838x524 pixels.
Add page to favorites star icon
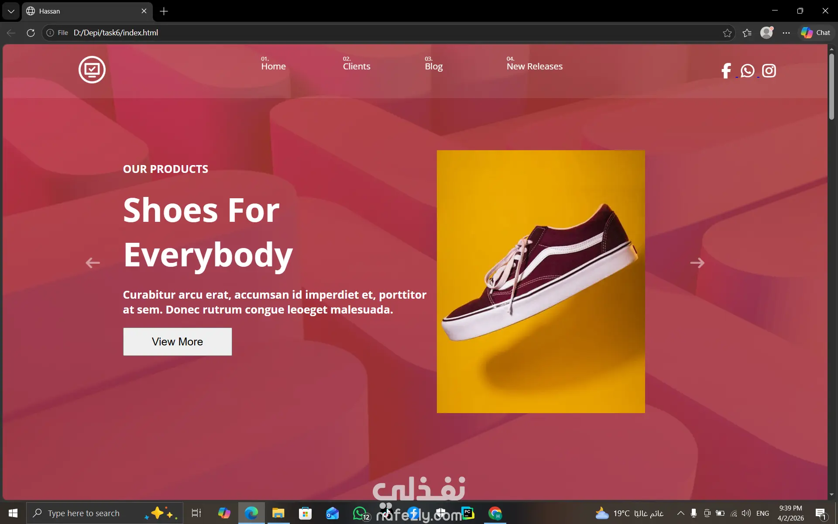pyautogui.click(x=727, y=33)
